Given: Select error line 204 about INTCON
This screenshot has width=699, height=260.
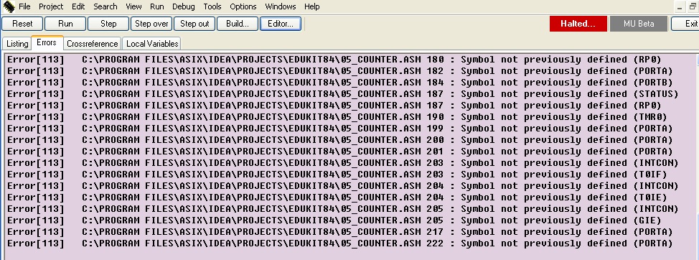Looking at the screenshot, I should click(342, 186).
